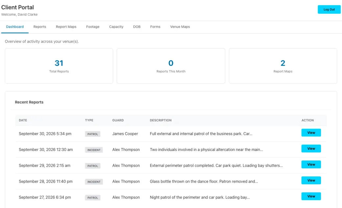Viewport: 342px width, 208px height.
Task: Go to the Footage tab
Action: (93, 27)
